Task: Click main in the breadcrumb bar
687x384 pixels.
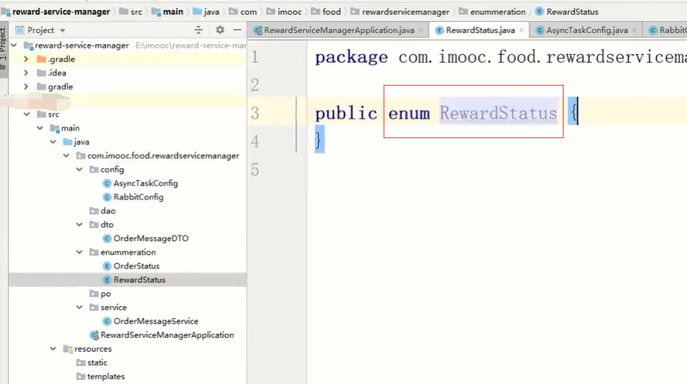Action: click(173, 12)
